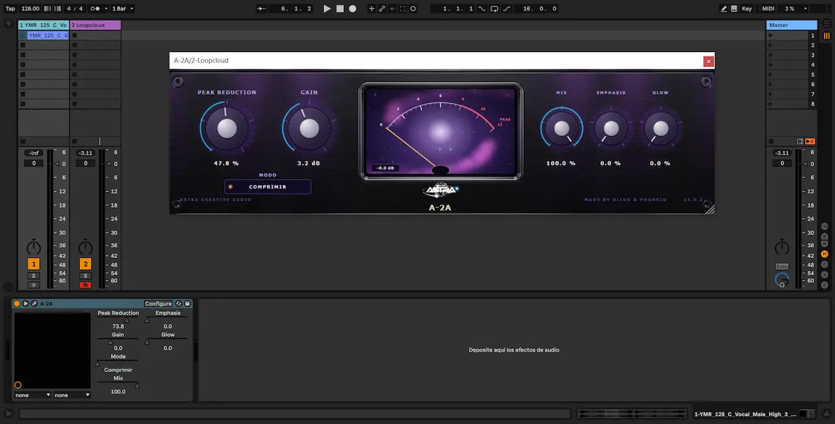The image size is (835, 424).
Task: Open the CPU load meter dropdown arrow
Action: click(x=805, y=8)
